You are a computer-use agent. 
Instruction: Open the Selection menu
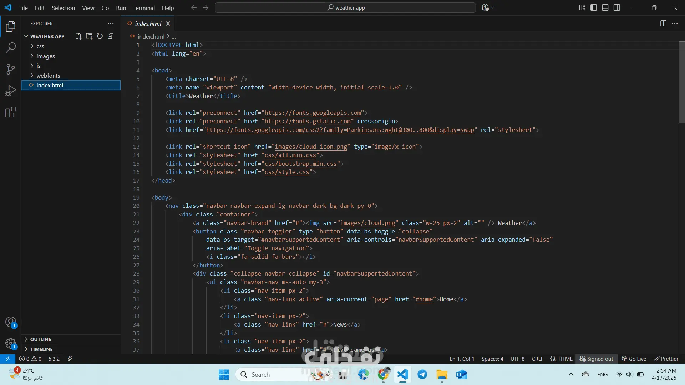pos(63,8)
